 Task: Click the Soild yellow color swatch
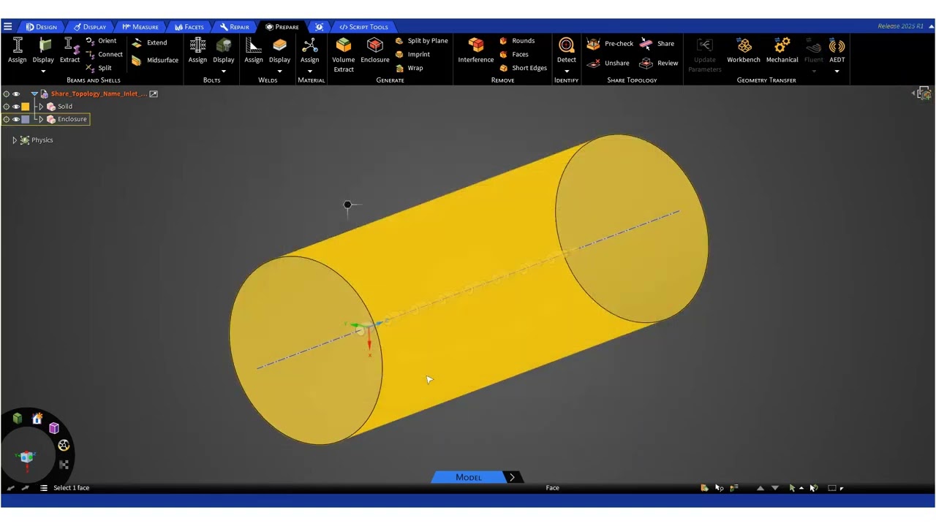point(26,107)
